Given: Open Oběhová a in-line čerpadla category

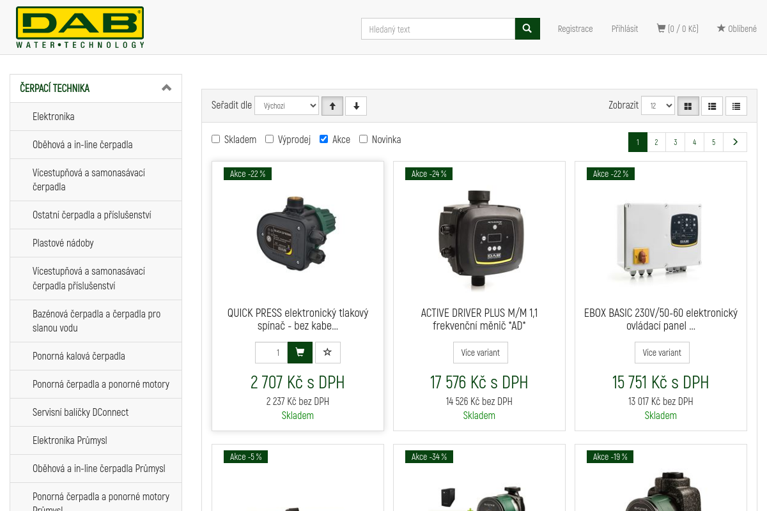Looking at the screenshot, I should coord(96,144).
